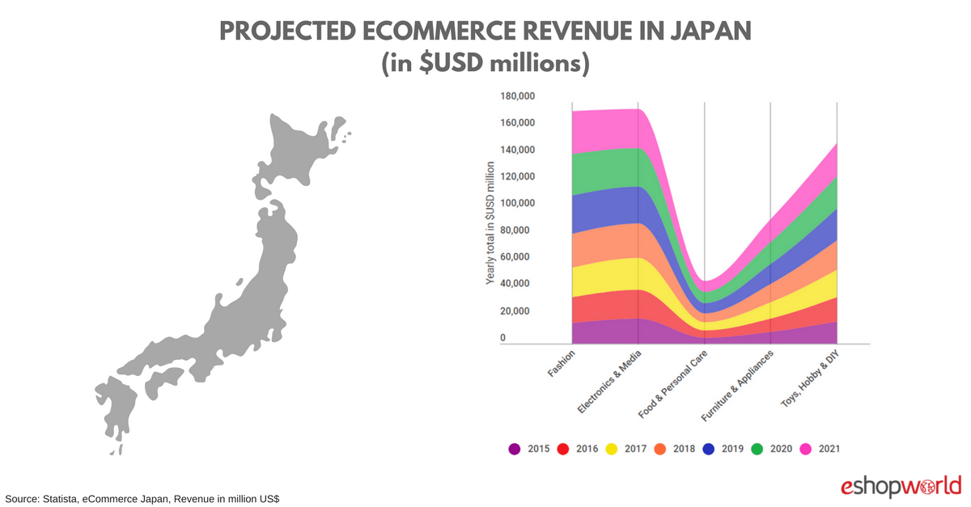Select the 2016 legend label

click(587, 449)
